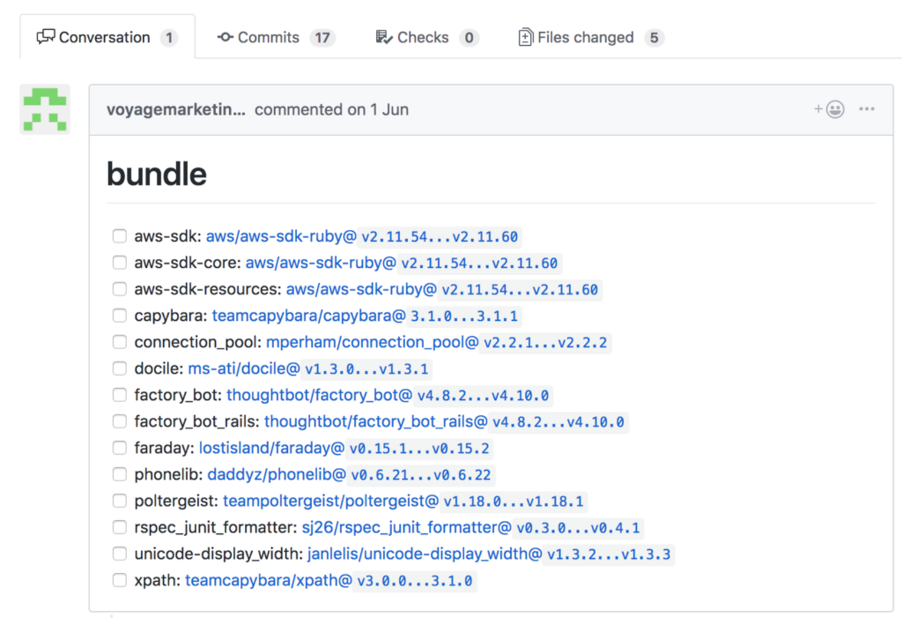The image size is (902, 618).
Task: Click the add emoji reaction icon
Action: tap(829, 109)
